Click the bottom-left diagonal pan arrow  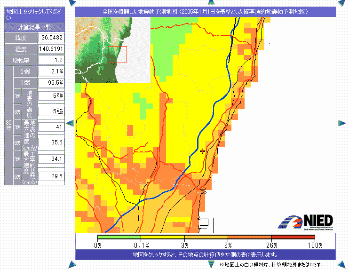[70, 264]
